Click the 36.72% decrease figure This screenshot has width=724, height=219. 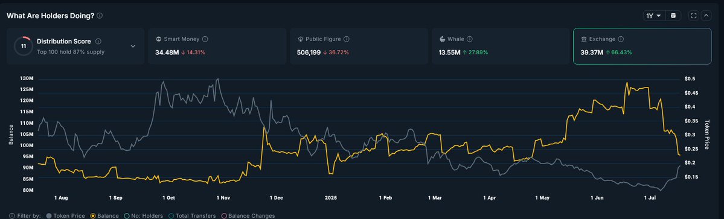[339, 52]
